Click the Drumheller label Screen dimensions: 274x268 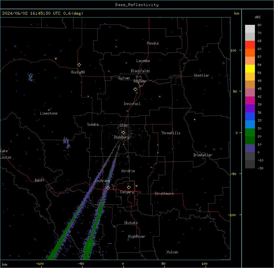tap(203, 155)
